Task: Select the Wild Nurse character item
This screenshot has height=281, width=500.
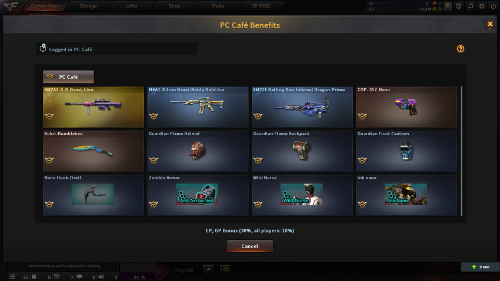Action: tap(302, 195)
